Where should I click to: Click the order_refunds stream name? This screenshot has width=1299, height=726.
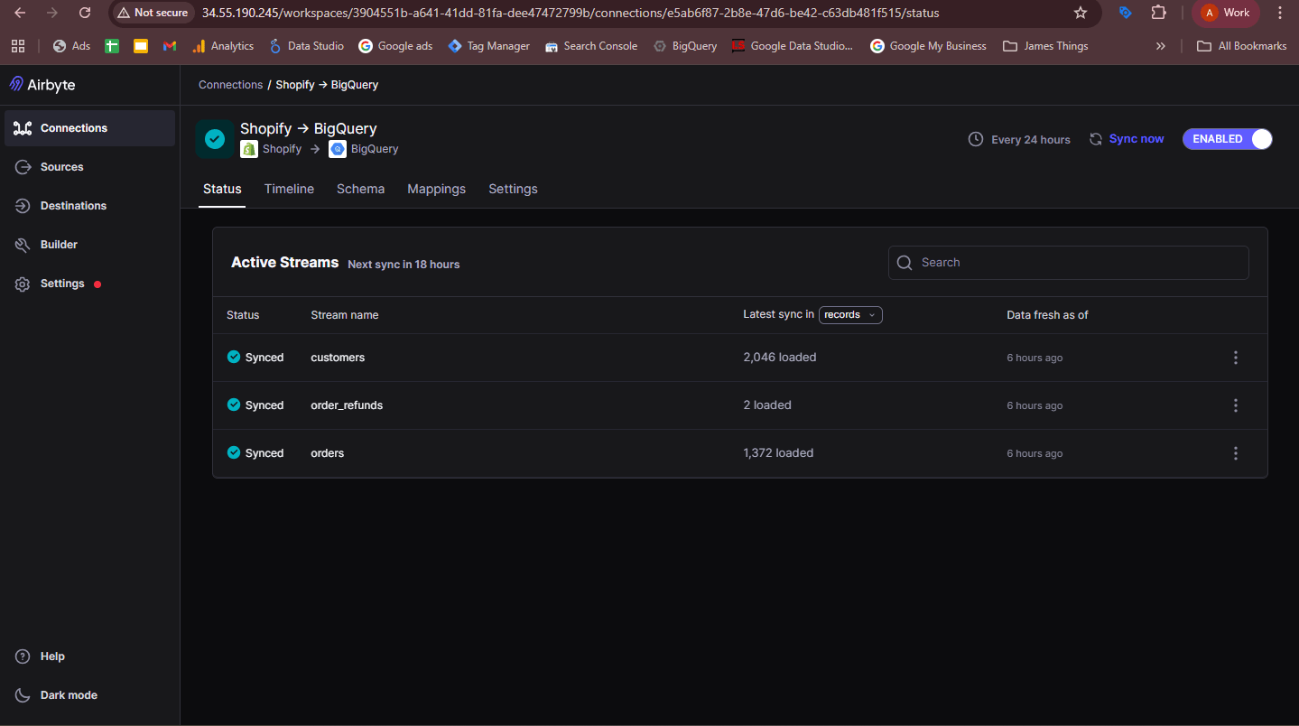pos(347,405)
